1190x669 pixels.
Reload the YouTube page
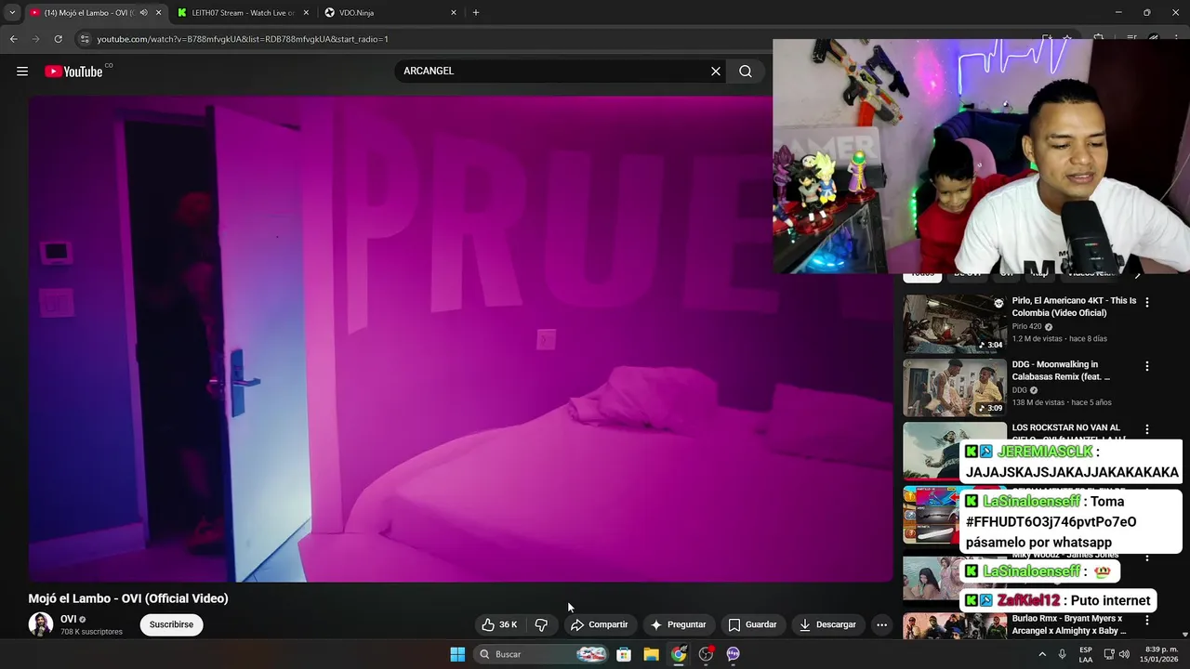click(58, 39)
